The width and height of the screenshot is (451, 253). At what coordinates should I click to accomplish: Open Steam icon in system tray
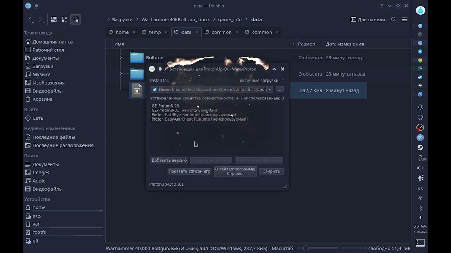tap(420, 148)
